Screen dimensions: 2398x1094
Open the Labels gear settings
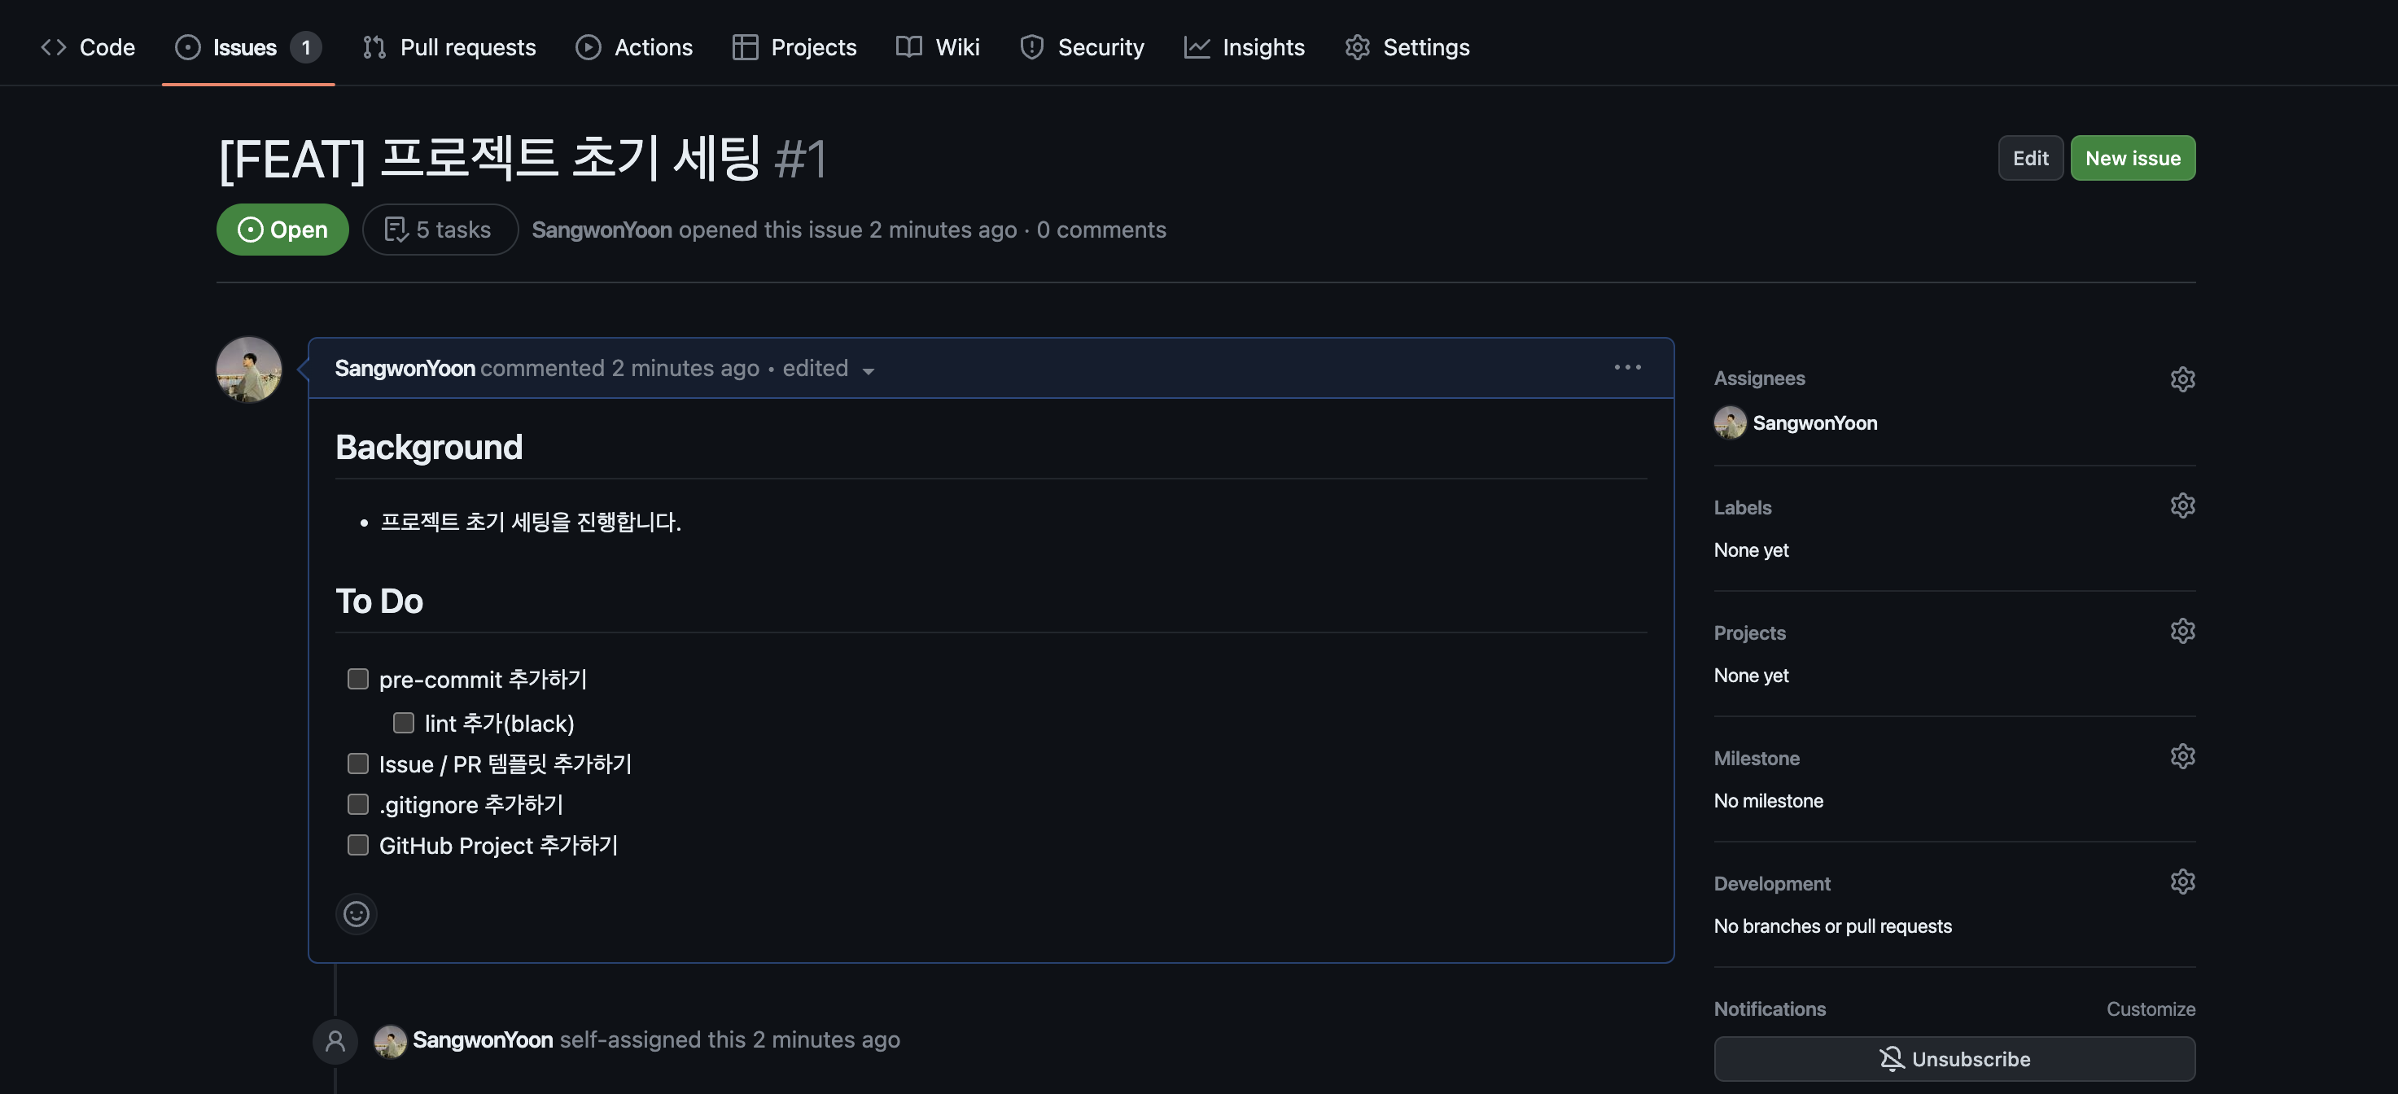(2182, 505)
